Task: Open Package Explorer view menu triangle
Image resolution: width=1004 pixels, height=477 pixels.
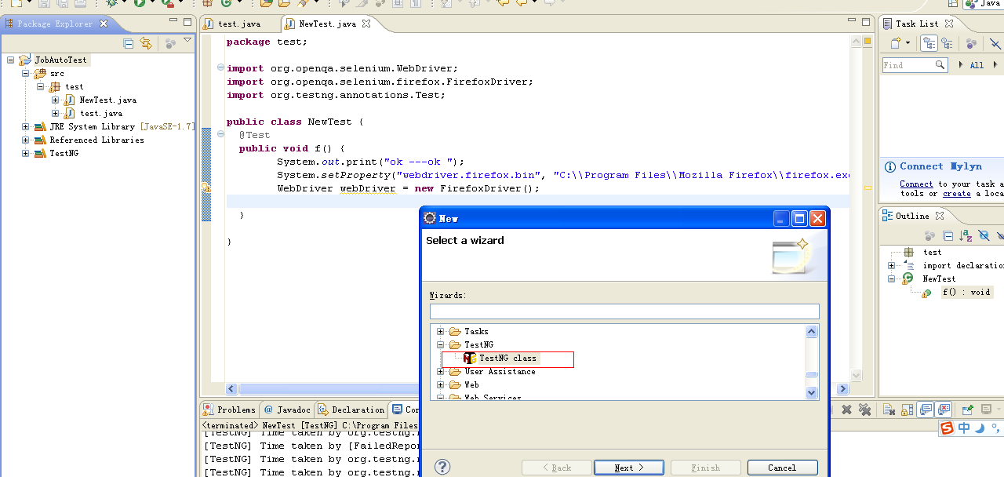Action: (x=187, y=40)
